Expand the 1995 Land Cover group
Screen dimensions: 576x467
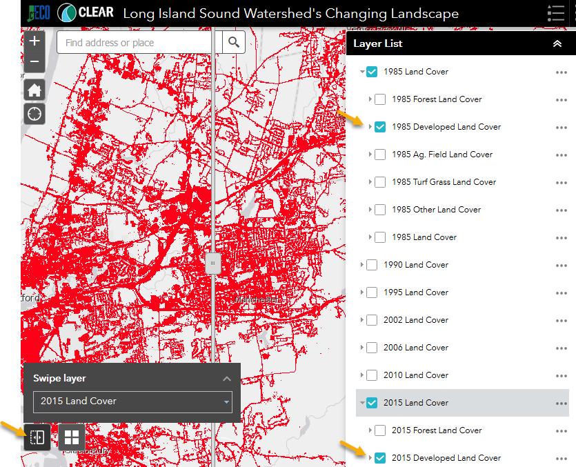[362, 292]
